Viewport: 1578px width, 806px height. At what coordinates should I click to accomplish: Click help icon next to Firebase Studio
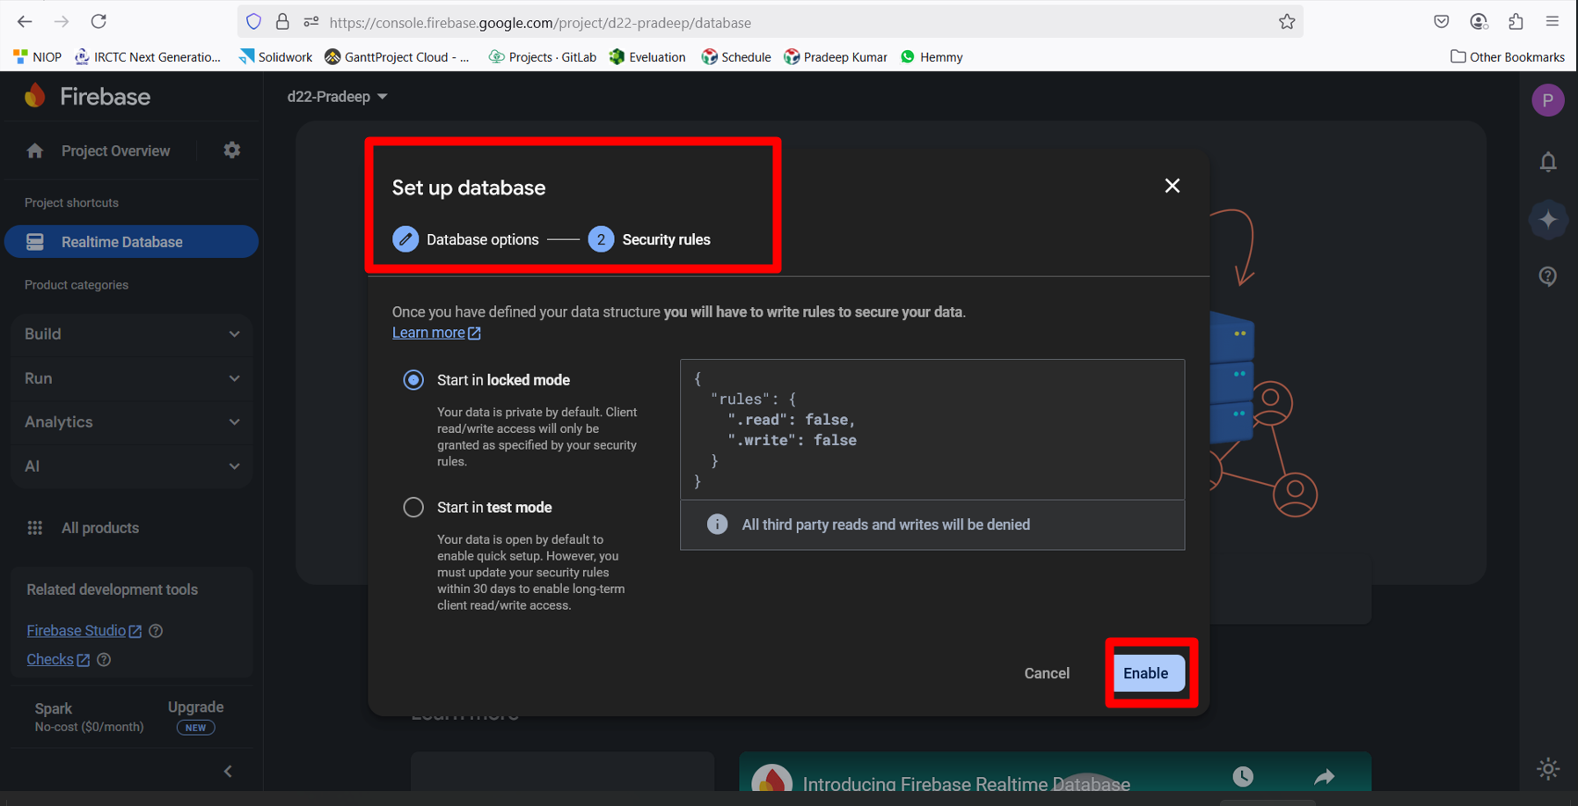click(156, 631)
